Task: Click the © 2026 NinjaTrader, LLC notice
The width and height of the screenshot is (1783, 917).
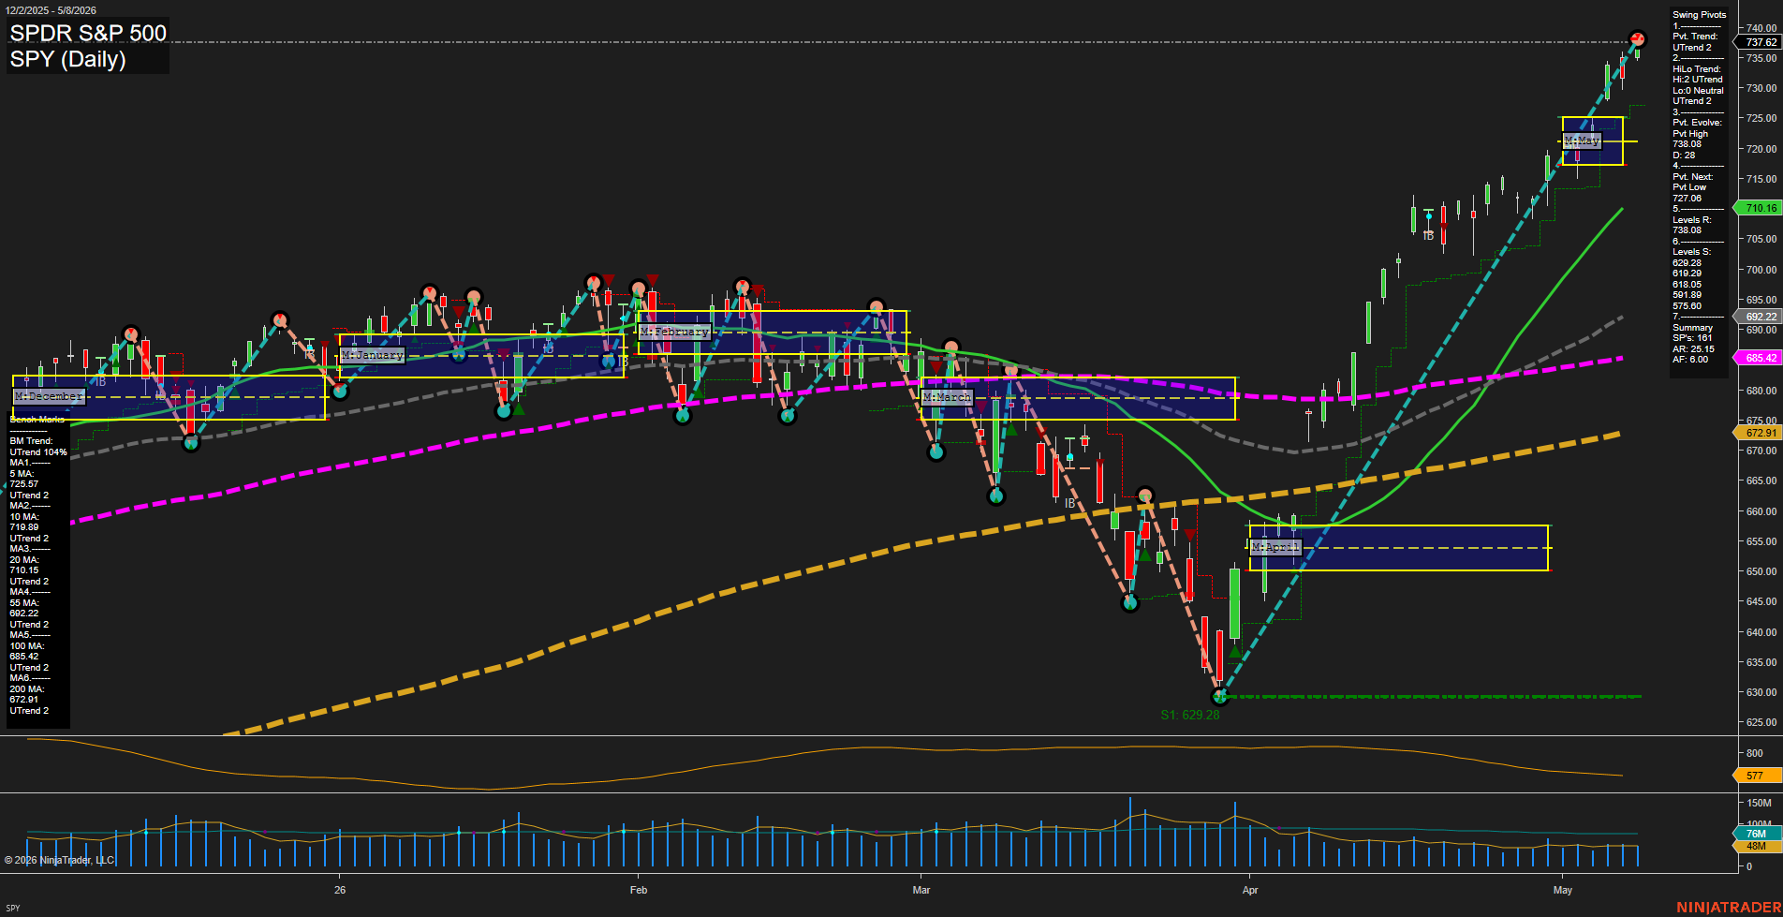Action: (60, 860)
